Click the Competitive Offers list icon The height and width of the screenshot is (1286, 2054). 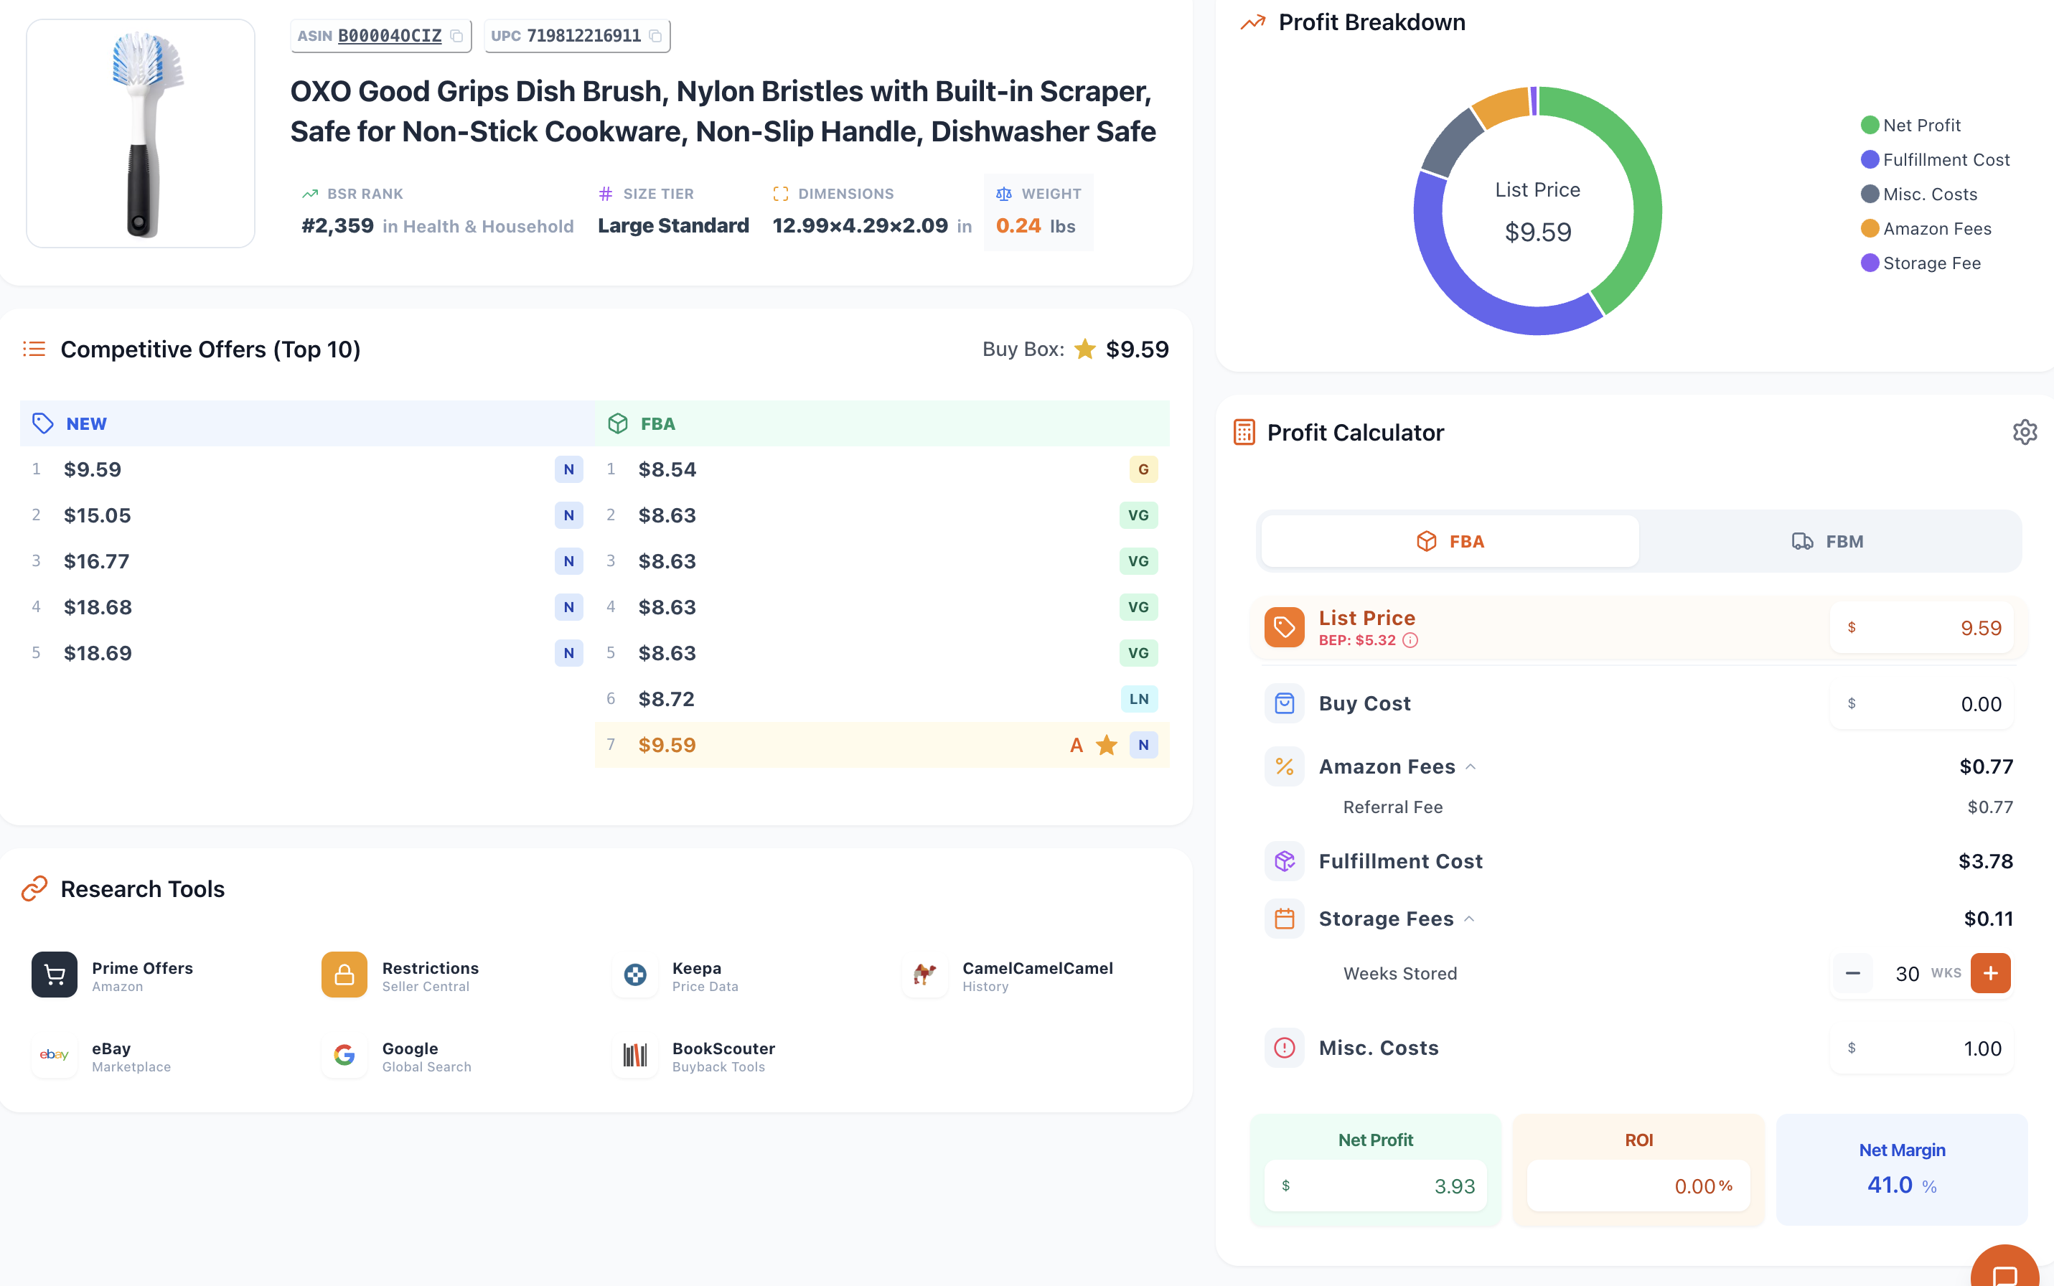point(34,349)
